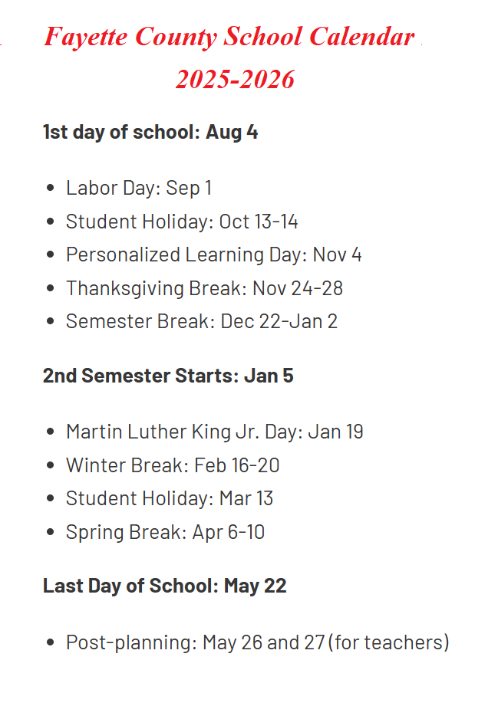Select the Winter Break: Feb 16-20 entry
498x716 pixels.
click(173, 465)
